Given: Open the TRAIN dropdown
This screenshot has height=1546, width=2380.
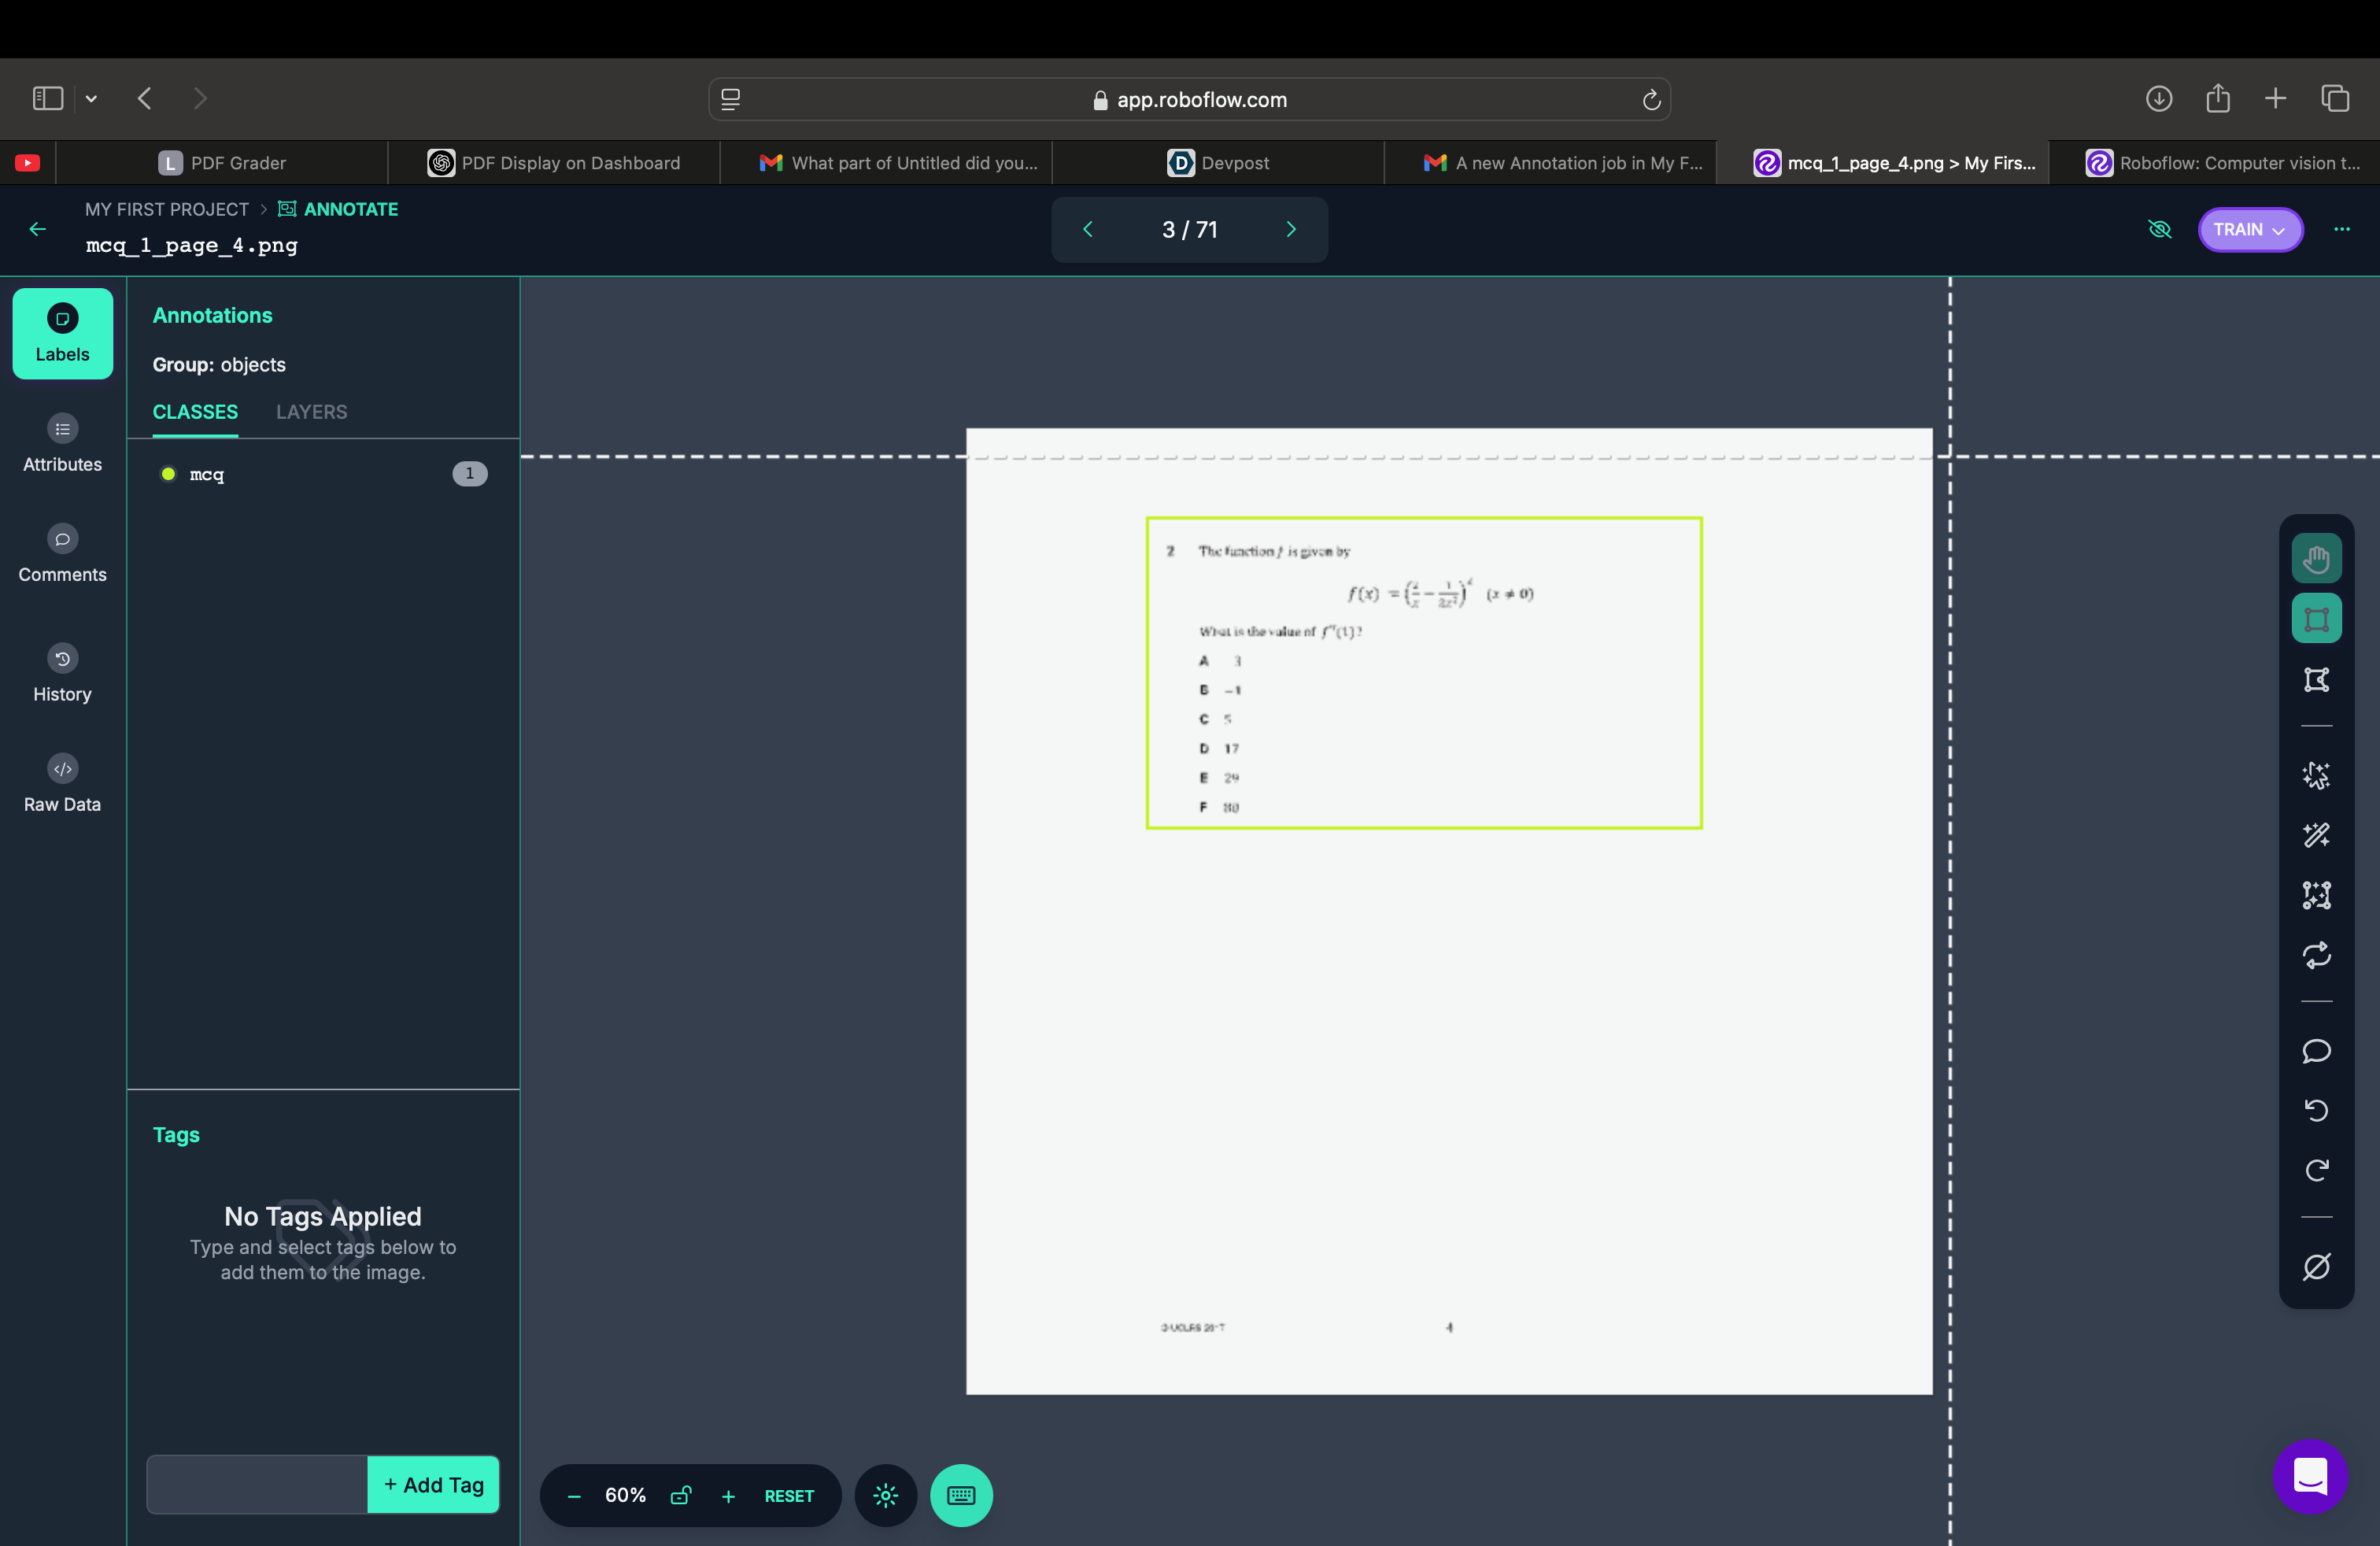Looking at the screenshot, I should pos(2249,229).
